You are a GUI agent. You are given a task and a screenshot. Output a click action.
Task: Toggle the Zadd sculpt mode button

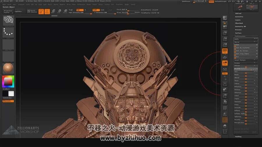[x=96, y=10]
